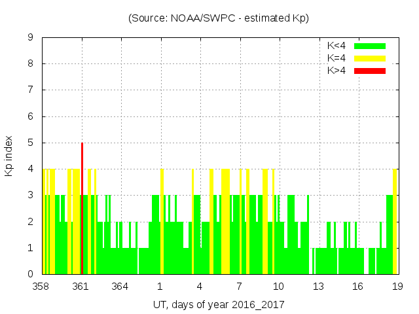Click the red K>4 legend swatch
419x314 pixels.
coord(370,71)
